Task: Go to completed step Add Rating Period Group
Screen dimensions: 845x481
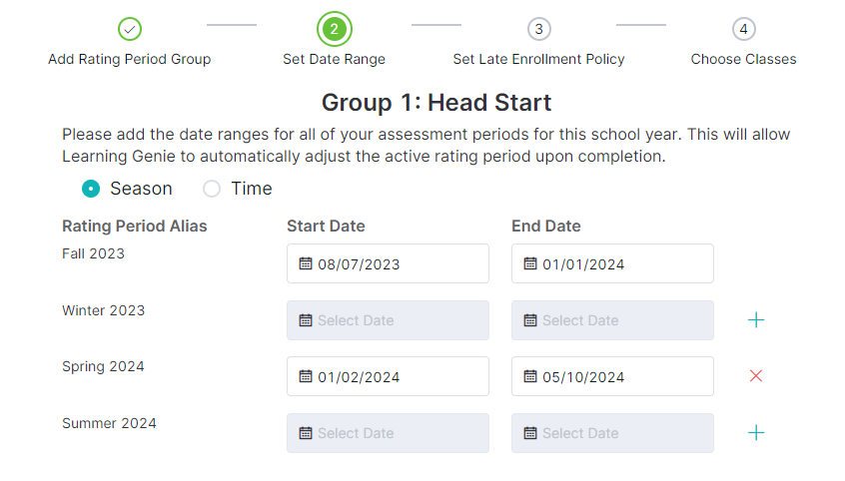Action: tap(130, 29)
